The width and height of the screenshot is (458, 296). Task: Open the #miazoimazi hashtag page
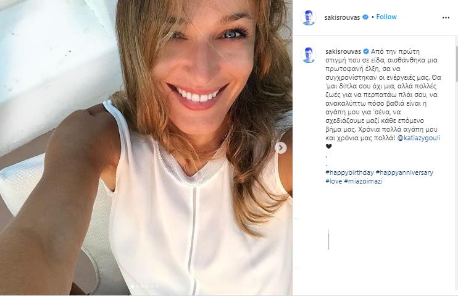363,181
